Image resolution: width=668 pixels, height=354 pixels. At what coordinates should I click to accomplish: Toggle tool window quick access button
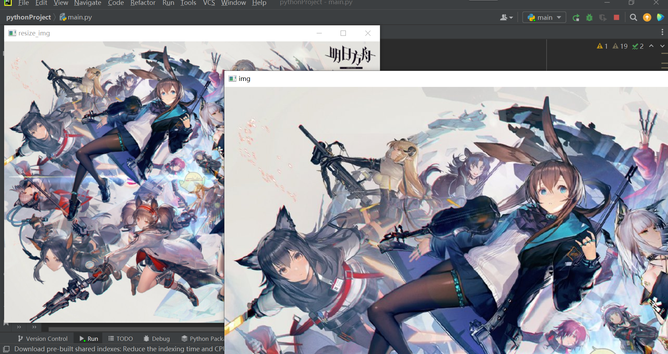[6, 349]
